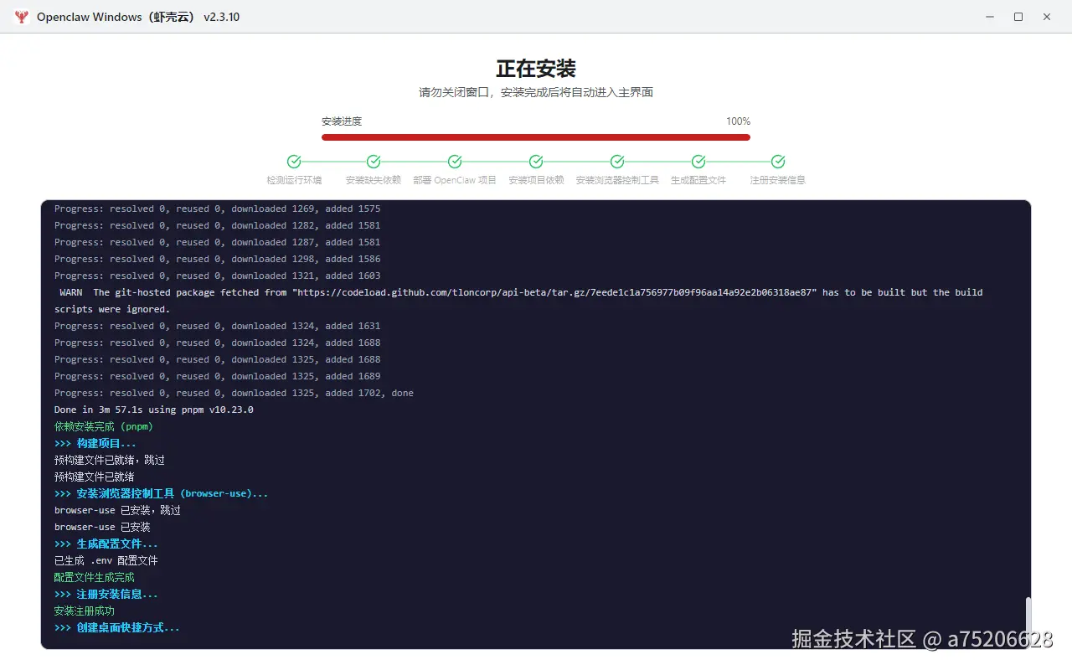Click the 安装缺失依赖 step label
The width and height of the screenshot is (1072, 670).
(x=374, y=180)
